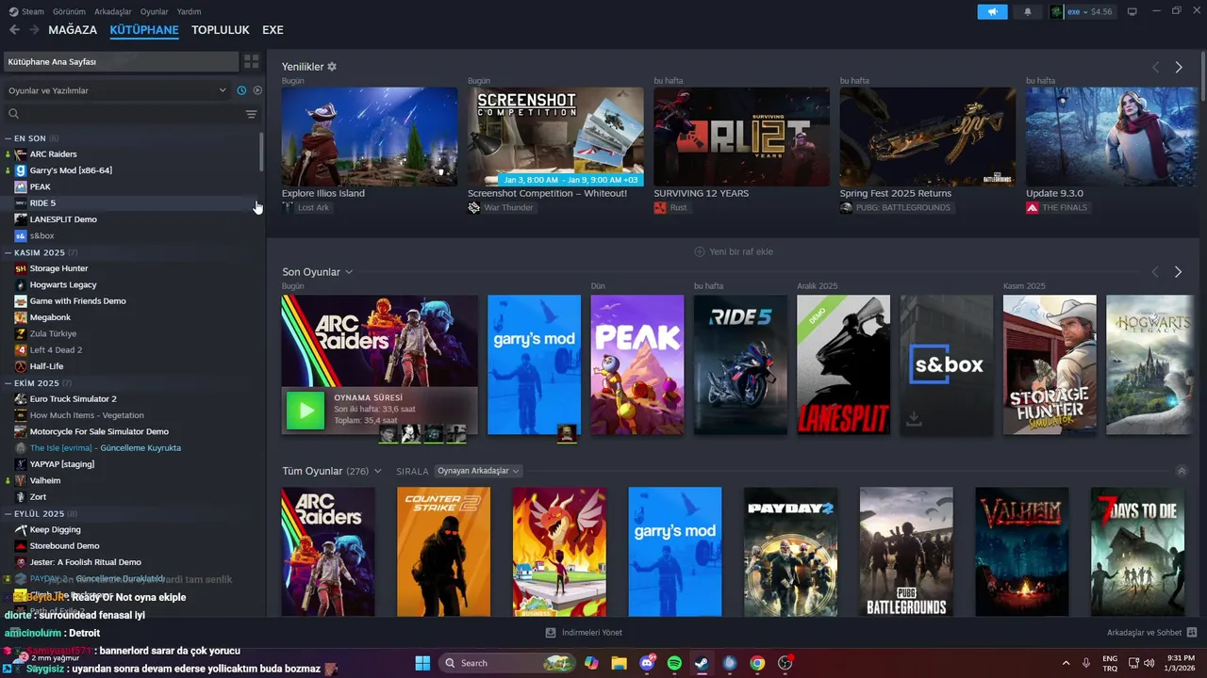This screenshot has height=678, width=1207.
Task: Open the Windows Start menu
Action: click(x=422, y=663)
